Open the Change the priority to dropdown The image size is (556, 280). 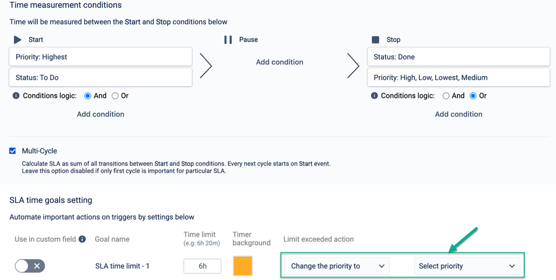pyautogui.click(x=337, y=266)
